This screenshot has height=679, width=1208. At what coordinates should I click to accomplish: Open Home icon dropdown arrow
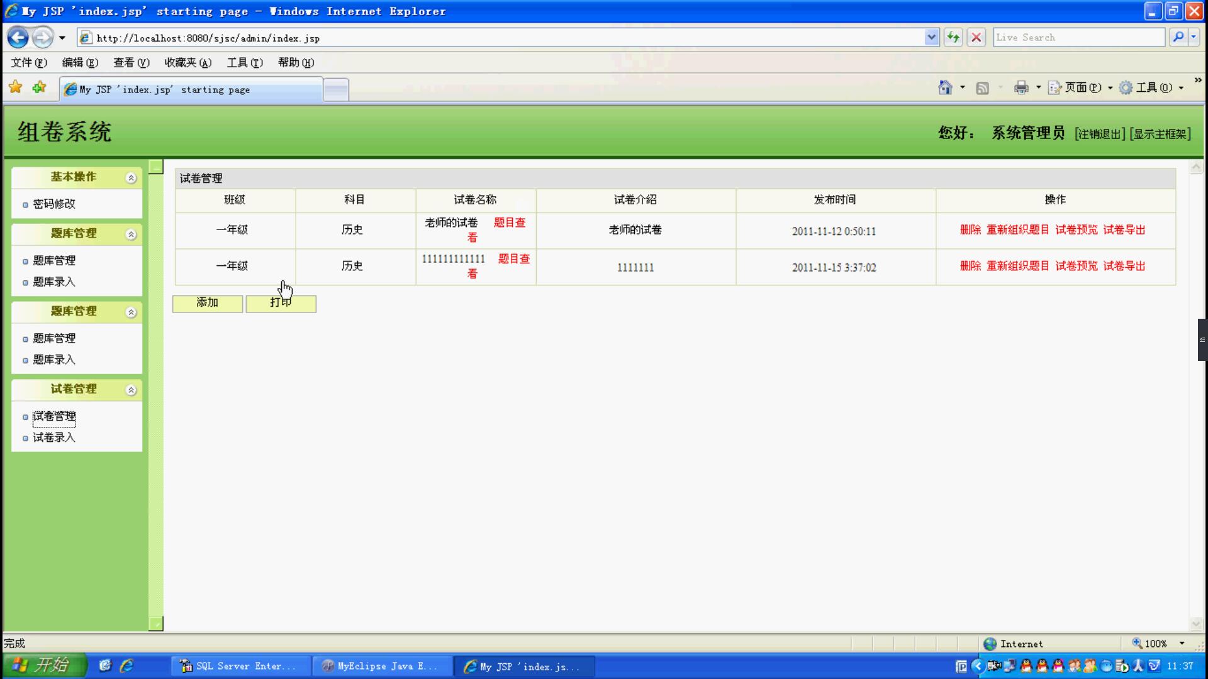point(963,87)
